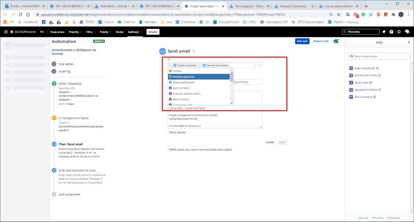Select the And: Add comment to issue icon

pos(54,170)
